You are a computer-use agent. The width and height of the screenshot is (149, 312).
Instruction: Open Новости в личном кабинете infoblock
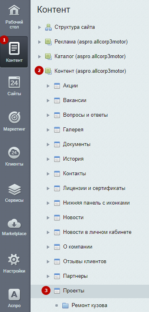click(x=97, y=232)
